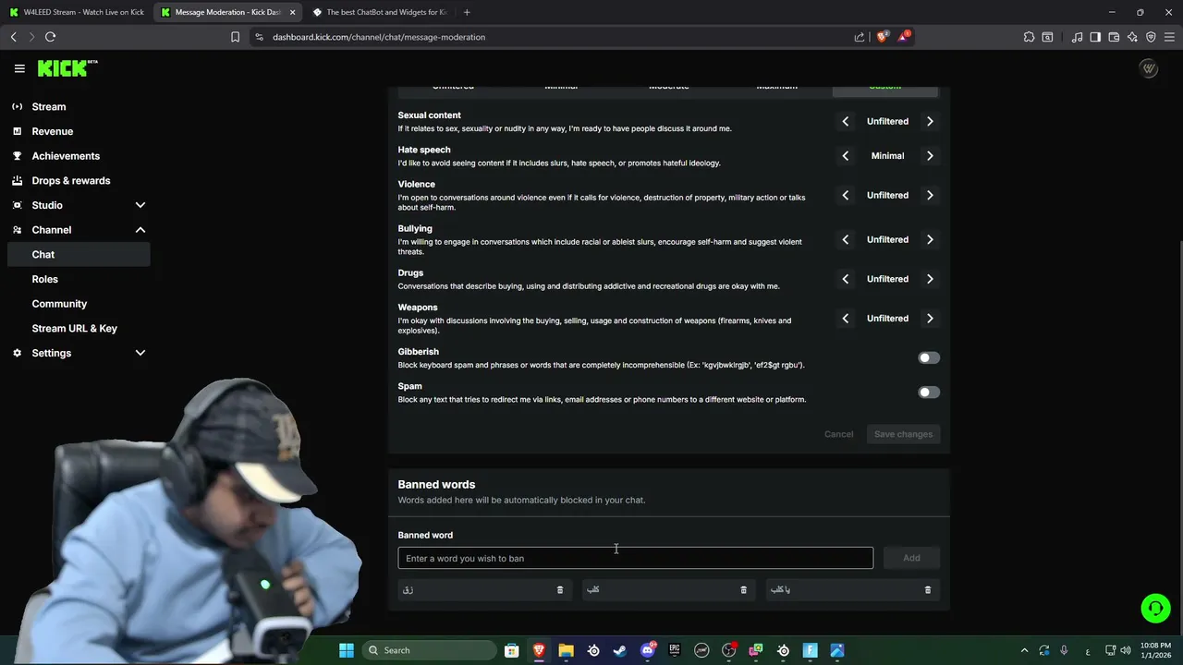Open Steam from the taskbar

(620, 650)
